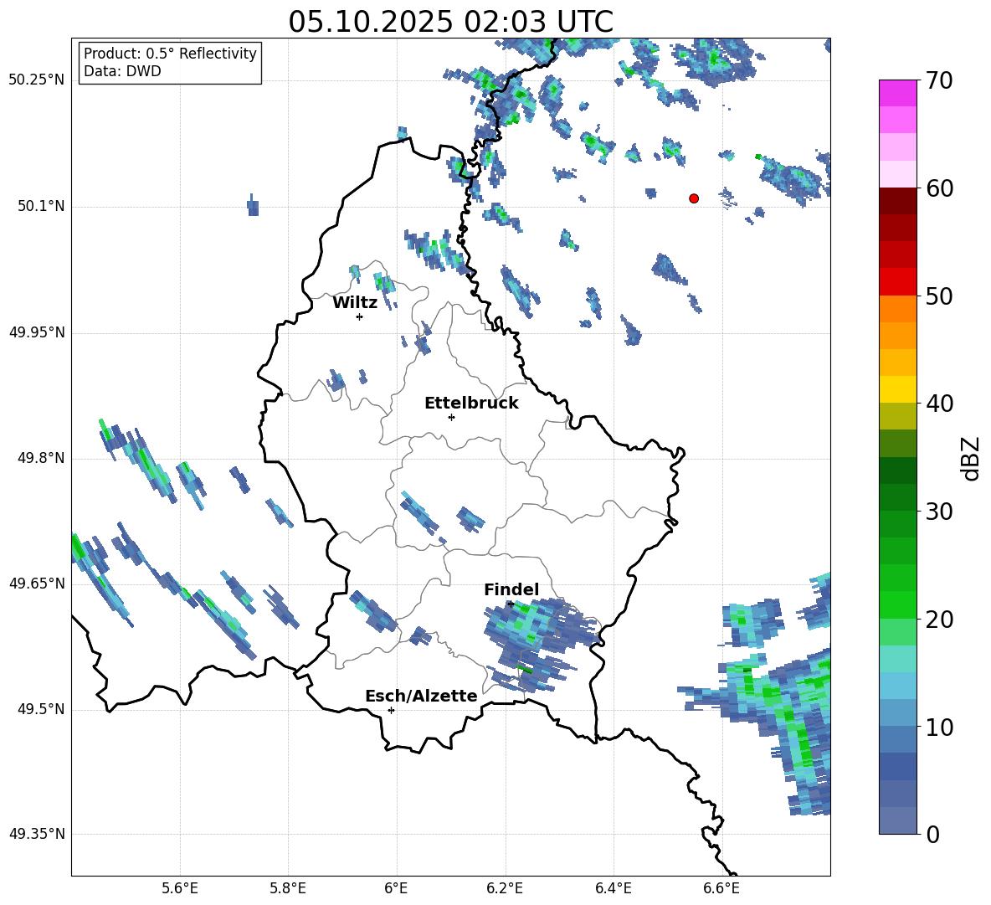Click the 49.65°N latitude label
The height and width of the screenshot is (905, 991).
37,583
